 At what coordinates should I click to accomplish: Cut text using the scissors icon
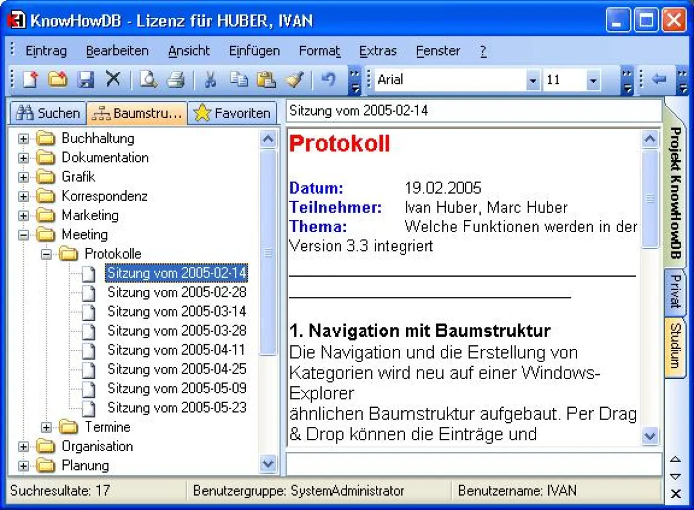point(210,80)
